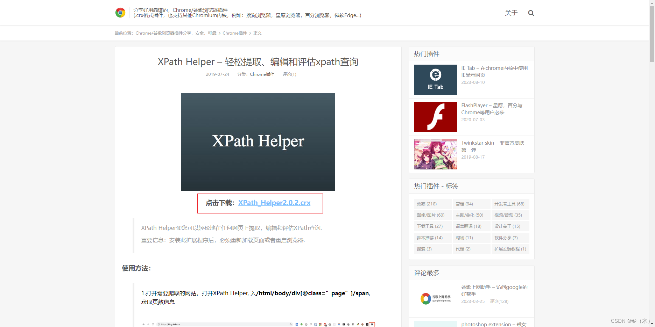Click the date 2023-03-25 under 谷歌上网助手
Screen dimensions: 655x327
coord(473,301)
